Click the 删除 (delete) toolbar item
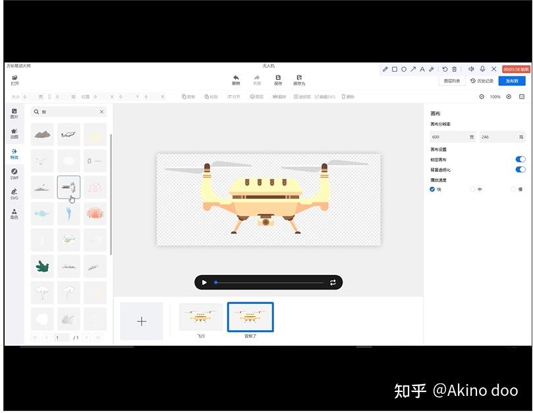Image resolution: width=533 pixels, height=413 pixels. click(348, 97)
